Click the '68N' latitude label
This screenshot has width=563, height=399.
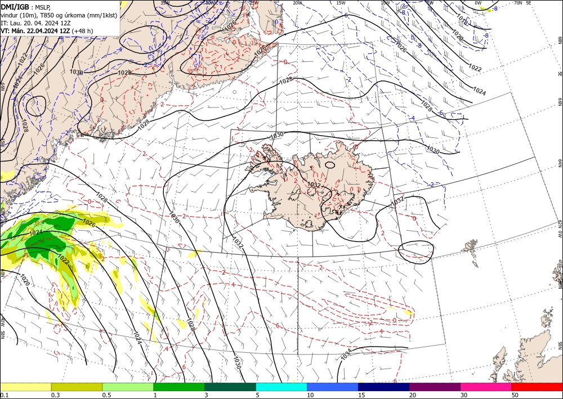pyautogui.click(x=560, y=41)
